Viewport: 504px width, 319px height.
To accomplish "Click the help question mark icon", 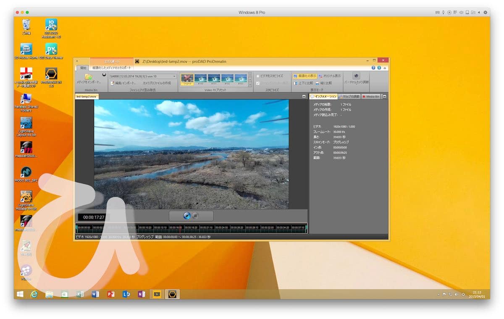I will pos(373,68).
